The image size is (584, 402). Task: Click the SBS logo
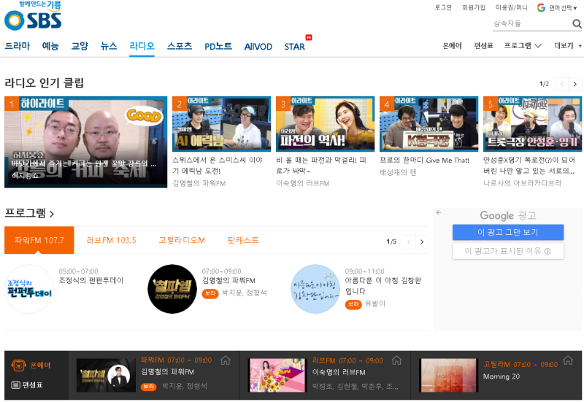33,20
